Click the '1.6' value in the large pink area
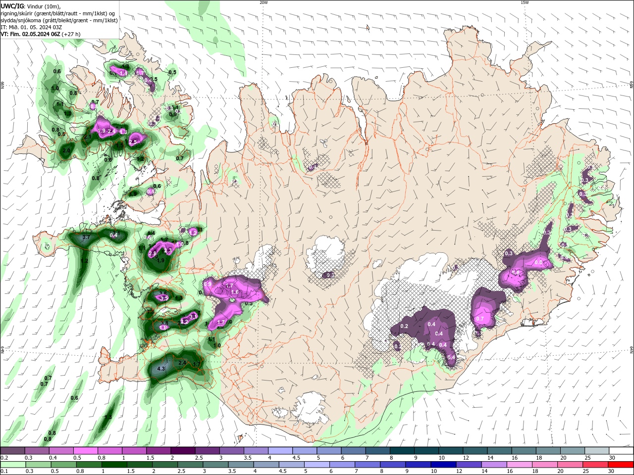 coord(235,292)
